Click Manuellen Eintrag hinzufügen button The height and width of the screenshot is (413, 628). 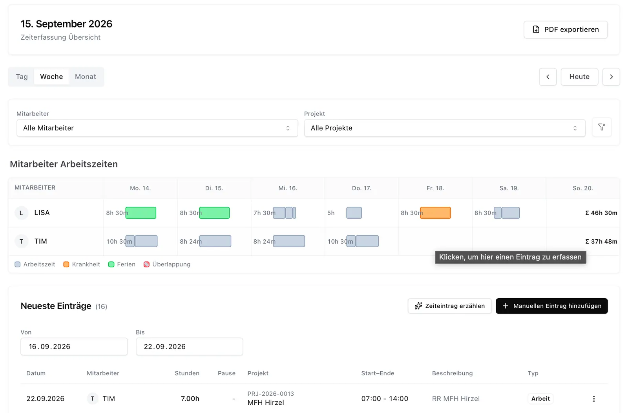tap(551, 306)
